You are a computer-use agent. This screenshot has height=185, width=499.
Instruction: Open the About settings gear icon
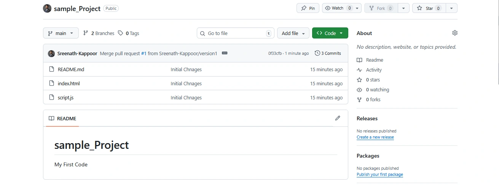coord(455,33)
